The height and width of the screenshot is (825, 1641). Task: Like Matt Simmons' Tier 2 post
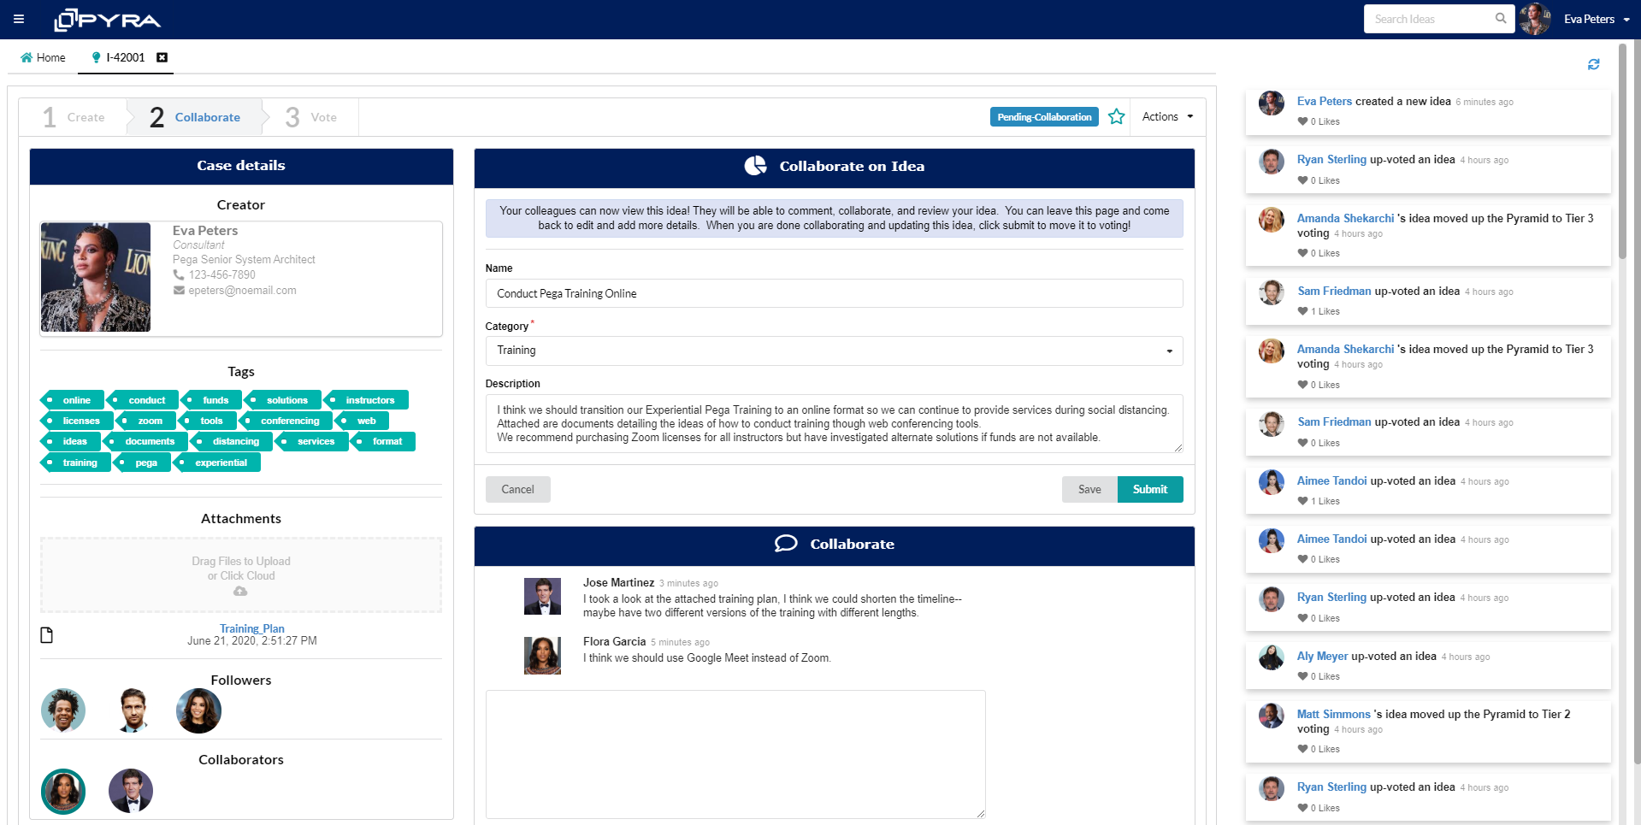click(1302, 749)
